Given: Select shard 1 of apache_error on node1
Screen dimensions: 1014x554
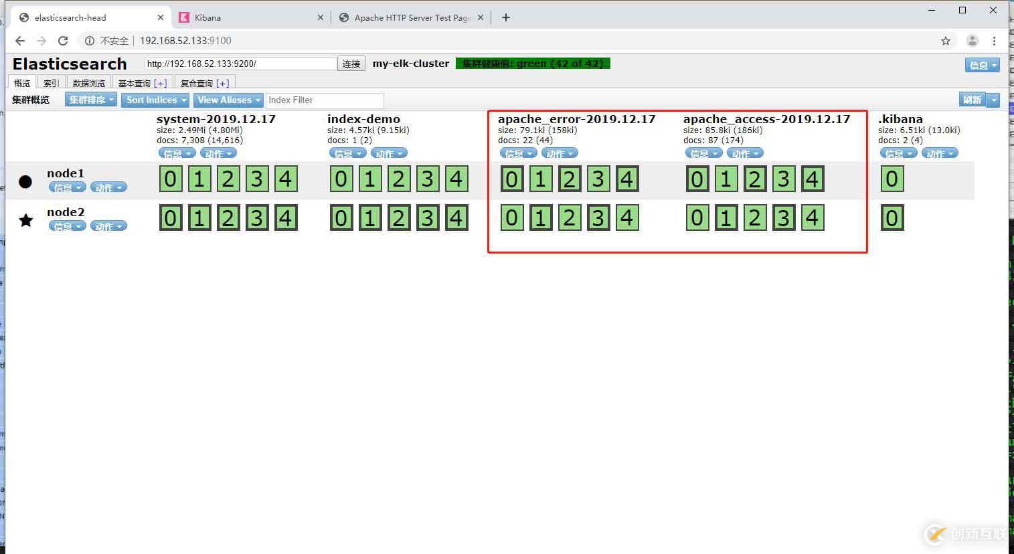Looking at the screenshot, I should click(541, 179).
